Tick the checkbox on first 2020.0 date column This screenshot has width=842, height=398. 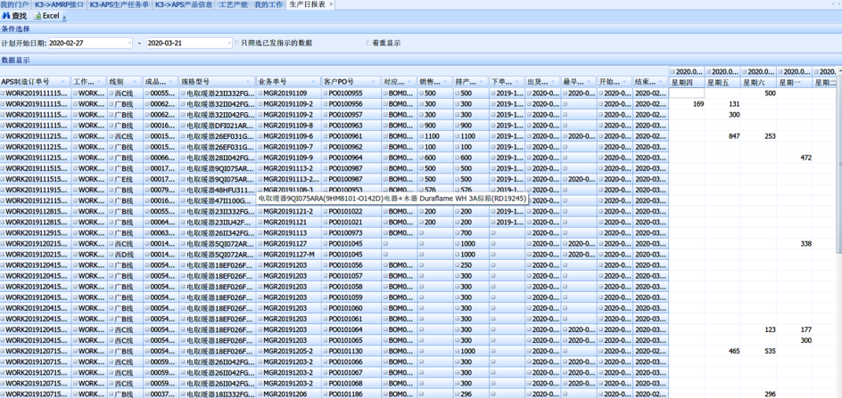[673, 71]
